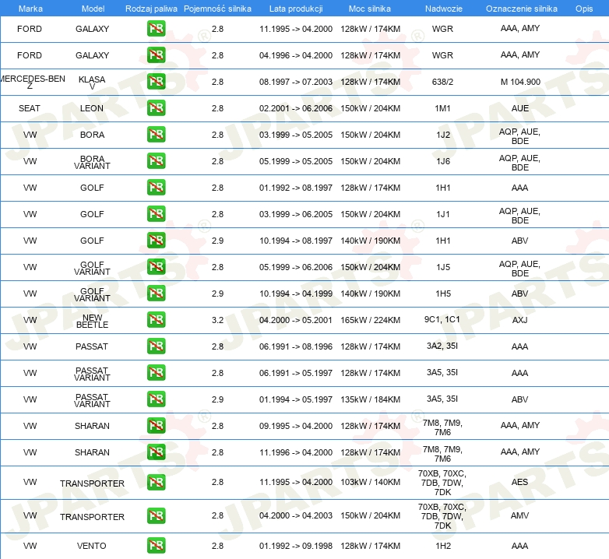Click petrol icon in Transporter AES row
609x559 pixels.
156,482
